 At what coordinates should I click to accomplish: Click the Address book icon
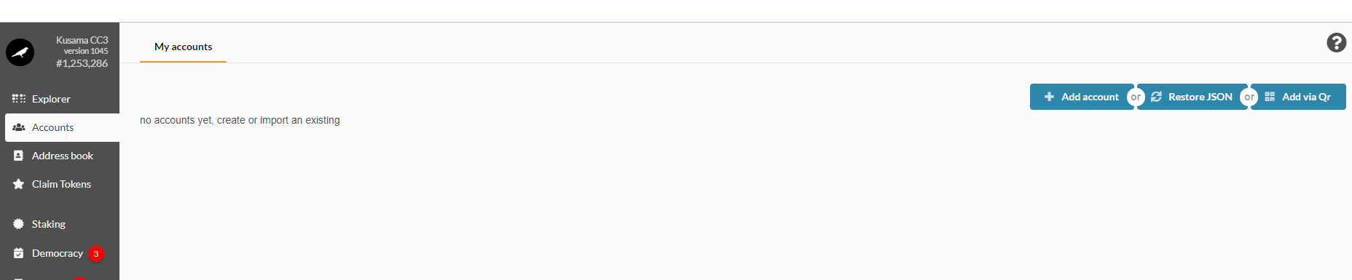point(19,156)
